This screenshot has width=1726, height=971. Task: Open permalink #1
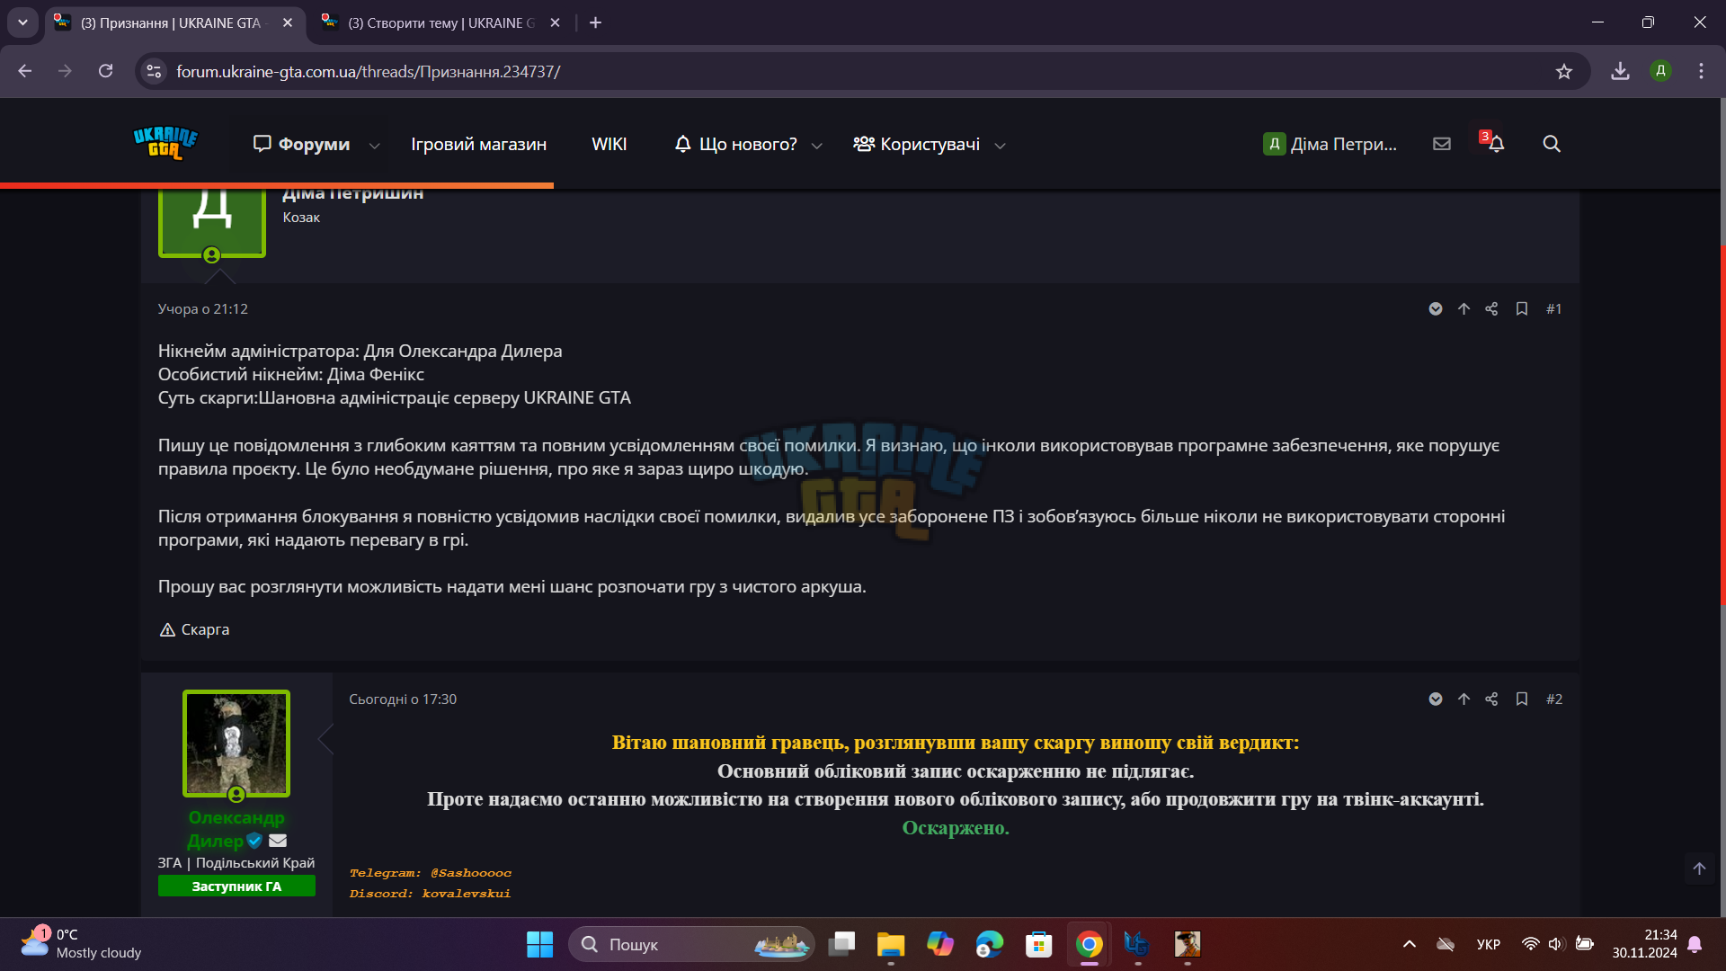pos(1553,309)
